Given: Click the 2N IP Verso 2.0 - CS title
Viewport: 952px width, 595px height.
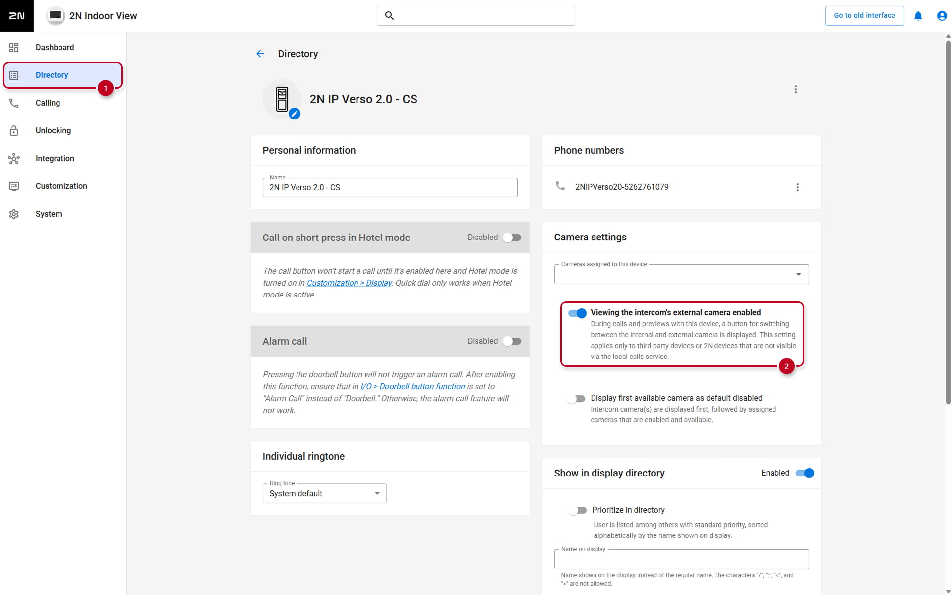Looking at the screenshot, I should coord(363,99).
